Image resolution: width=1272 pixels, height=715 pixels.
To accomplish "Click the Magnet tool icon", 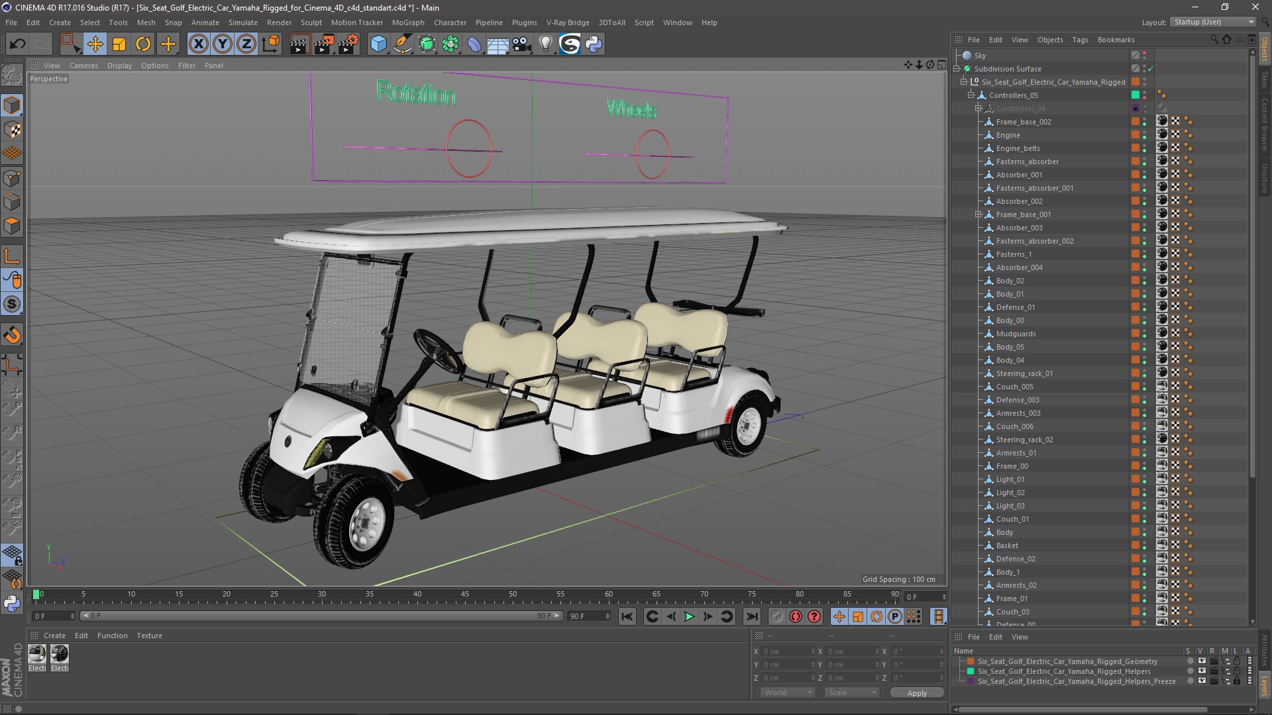I will click(12, 335).
